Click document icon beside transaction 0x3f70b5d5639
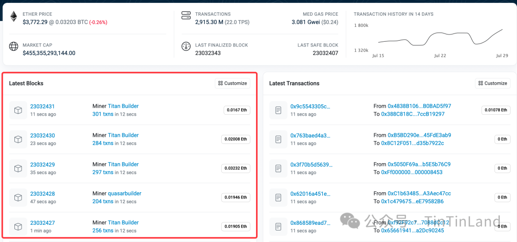Viewport: 517px width, 242px height. (278, 168)
